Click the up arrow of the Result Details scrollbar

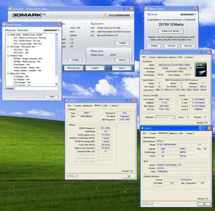[56, 35]
